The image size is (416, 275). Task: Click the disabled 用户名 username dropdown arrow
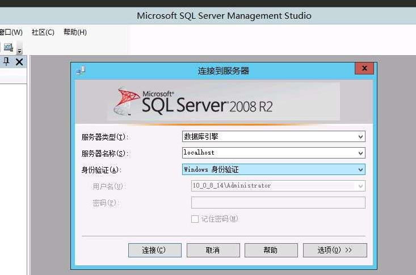(360, 186)
